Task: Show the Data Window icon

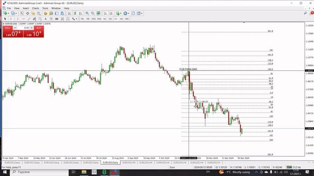Action: point(27,13)
